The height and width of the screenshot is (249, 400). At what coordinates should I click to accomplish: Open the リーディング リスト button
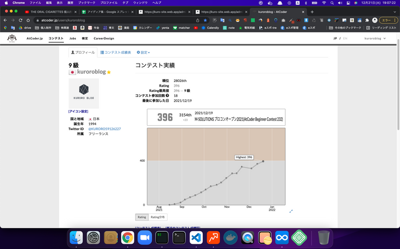click(381, 28)
